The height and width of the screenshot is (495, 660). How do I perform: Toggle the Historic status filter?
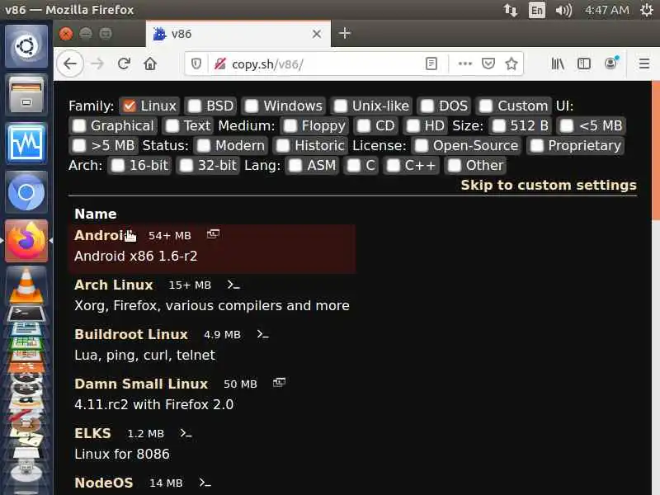point(283,145)
